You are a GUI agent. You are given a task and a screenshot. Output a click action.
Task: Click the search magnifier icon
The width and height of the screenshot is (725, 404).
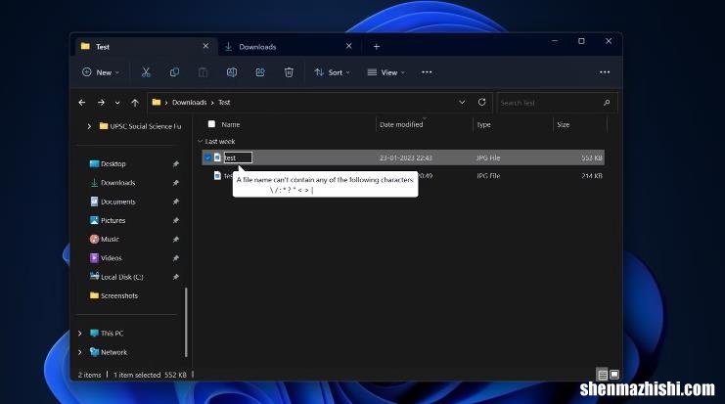(x=607, y=103)
